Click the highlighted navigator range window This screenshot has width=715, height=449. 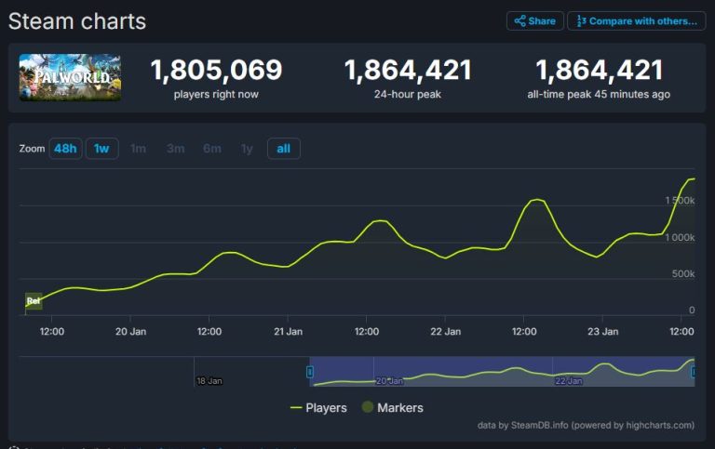[502, 372]
